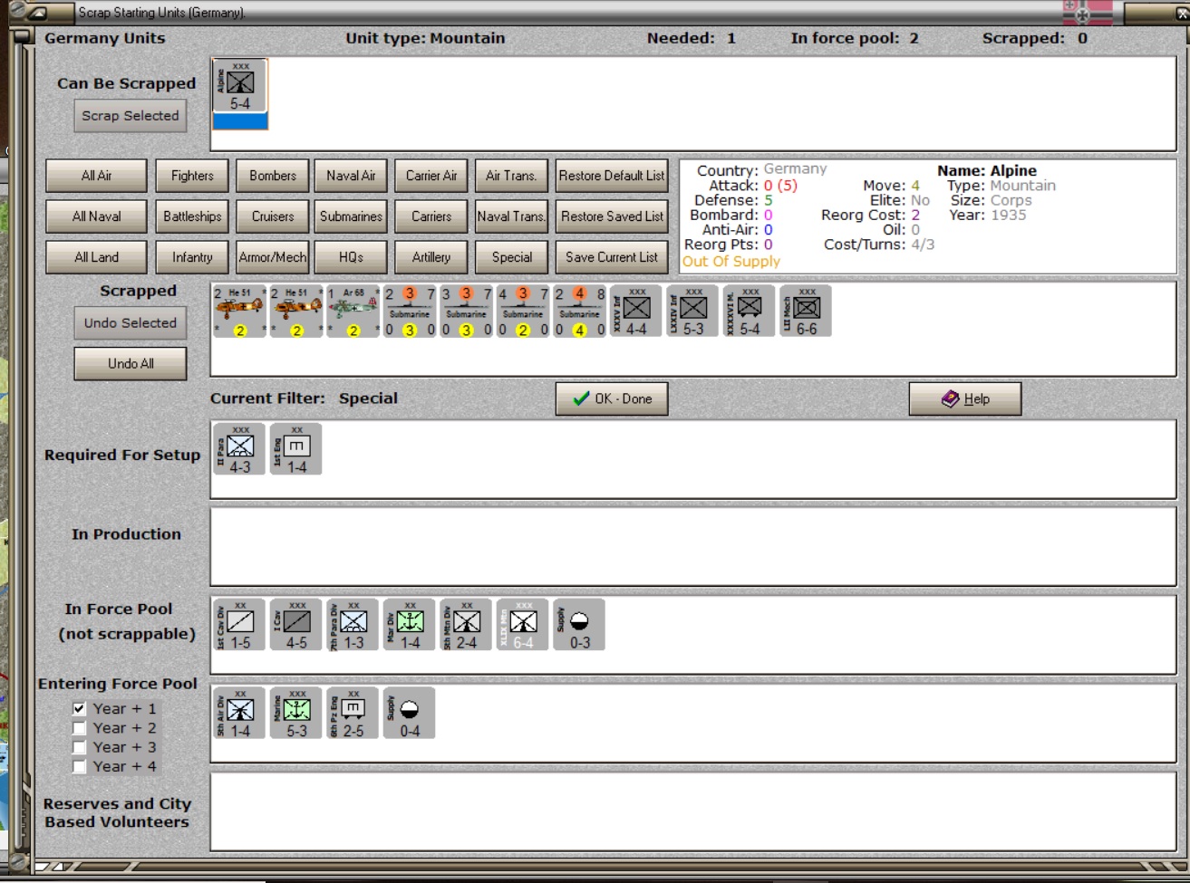Click the I Cav 4-5 cavalry counter
Viewport: 1190px width, 883px height.
[296, 625]
